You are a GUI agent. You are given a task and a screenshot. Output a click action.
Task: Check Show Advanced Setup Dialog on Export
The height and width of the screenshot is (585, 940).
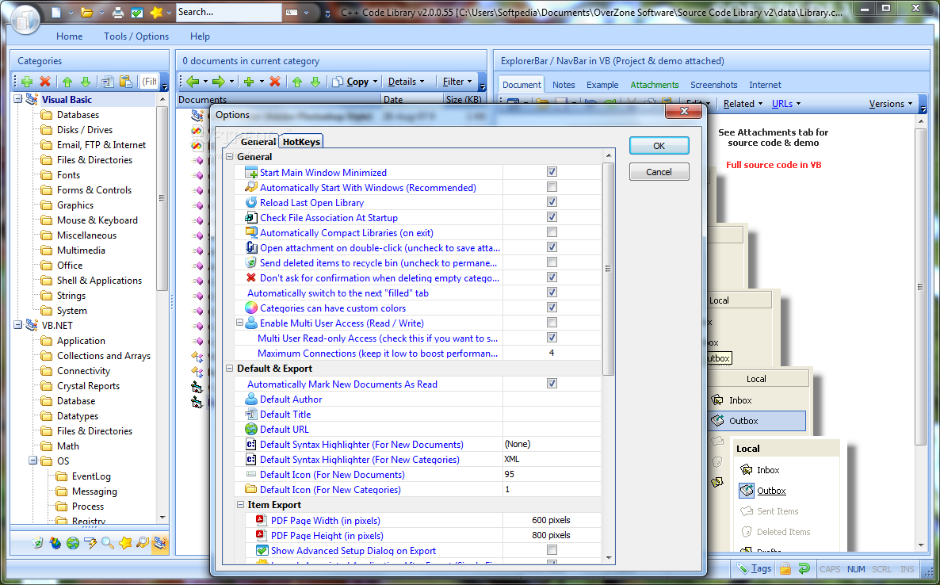click(552, 549)
